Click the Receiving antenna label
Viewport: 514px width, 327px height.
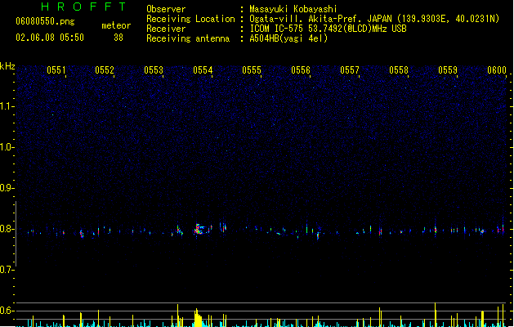pyautogui.click(x=188, y=38)
